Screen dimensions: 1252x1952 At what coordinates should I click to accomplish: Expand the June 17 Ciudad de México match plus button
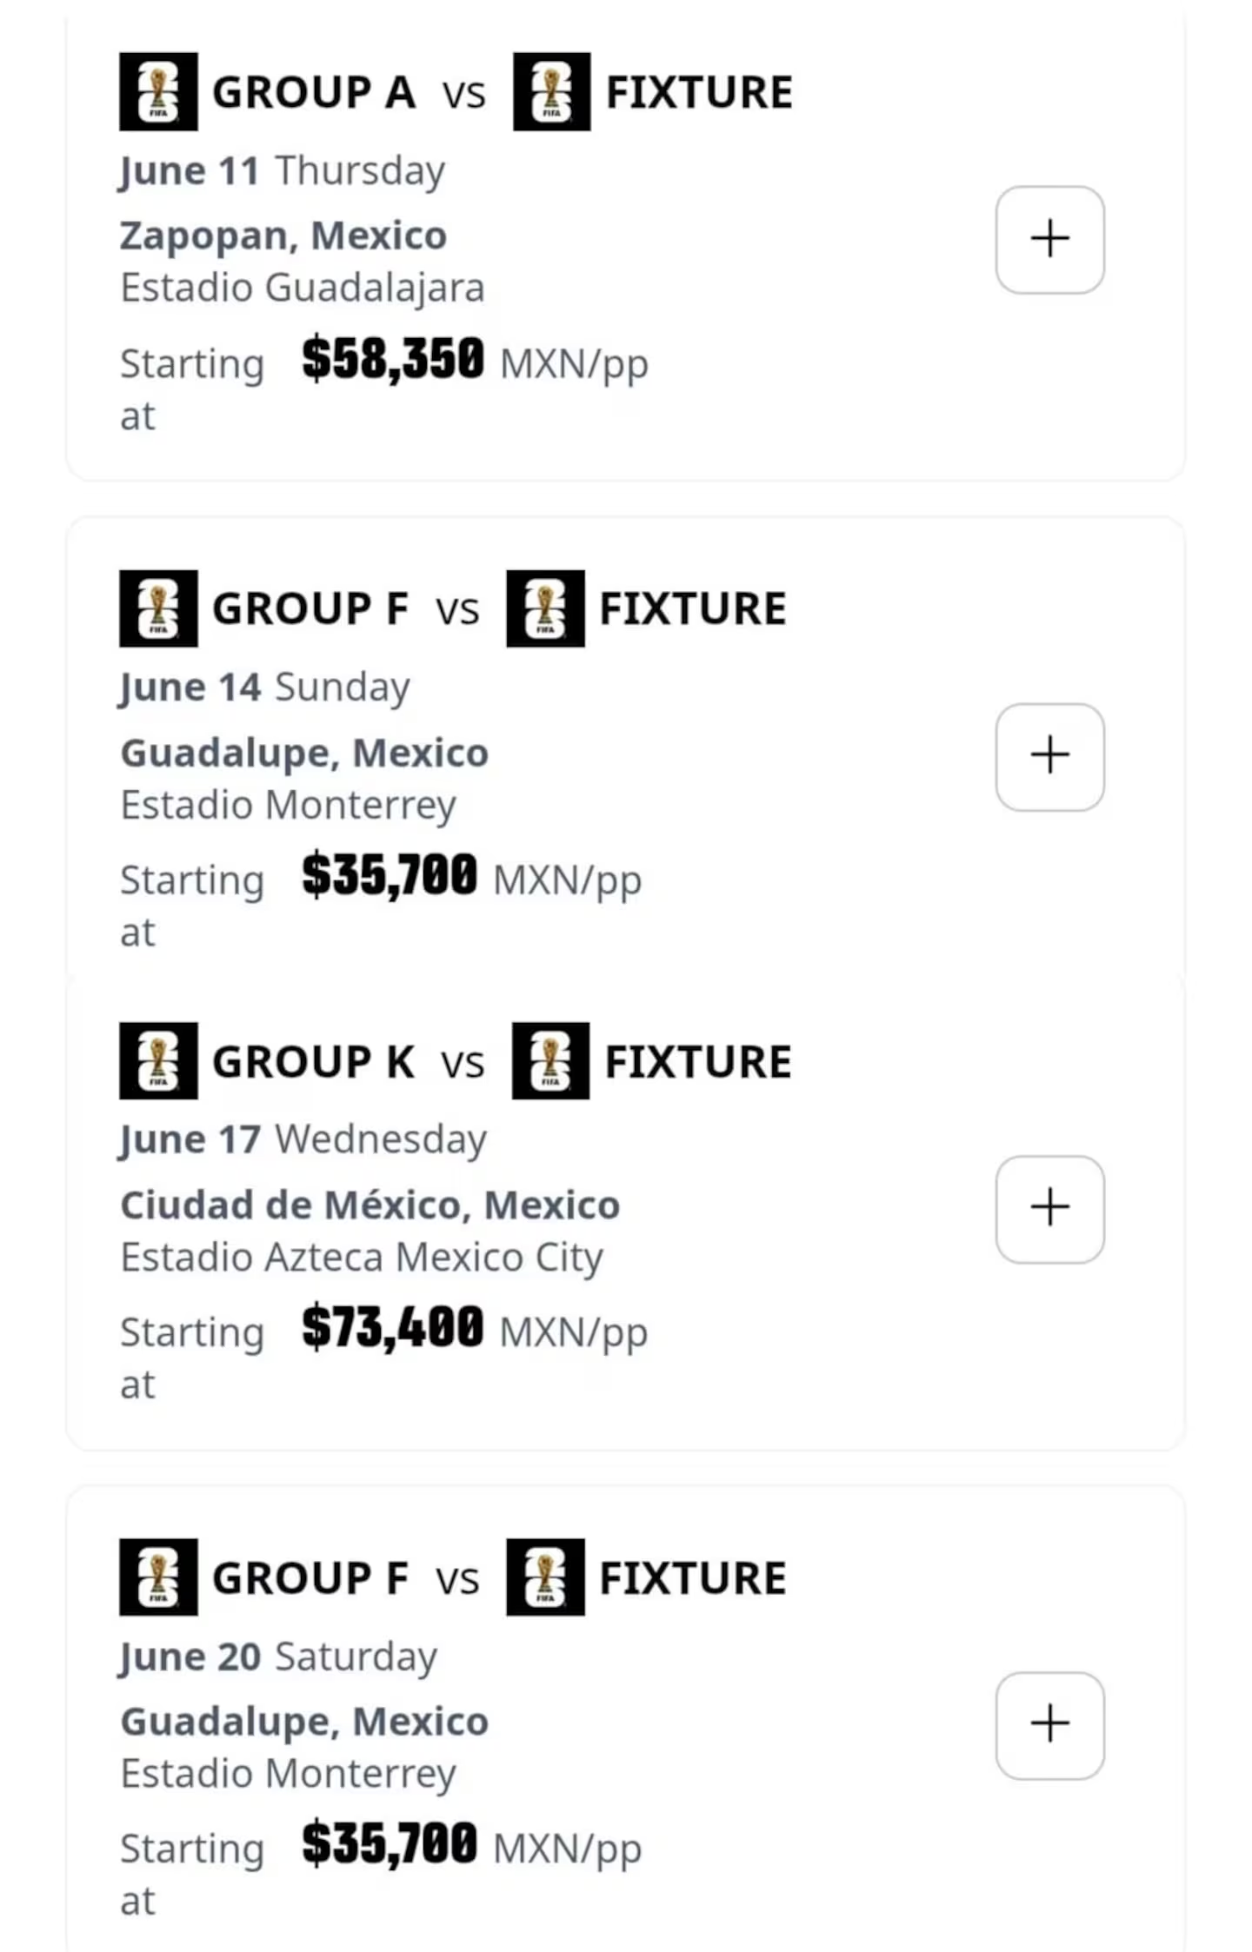point(1049,1208)
